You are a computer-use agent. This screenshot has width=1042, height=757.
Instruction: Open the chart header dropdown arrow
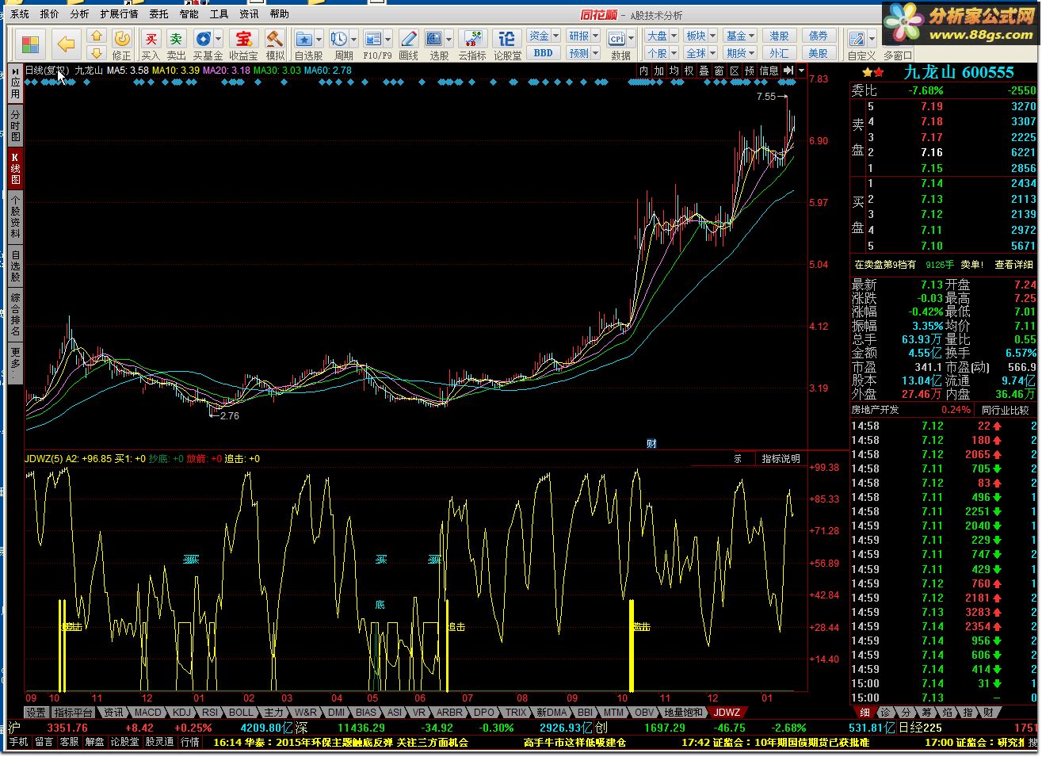tap(802, 71)
